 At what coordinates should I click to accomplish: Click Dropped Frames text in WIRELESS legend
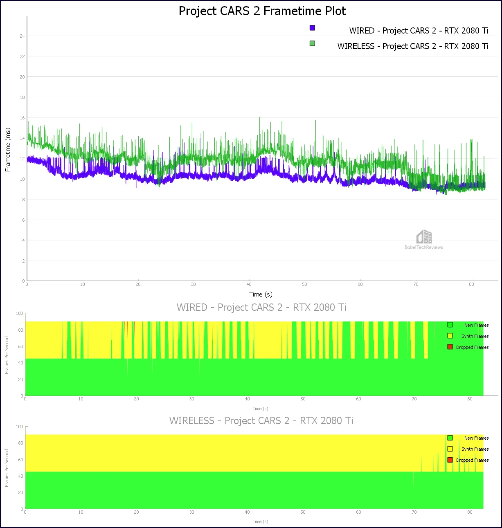(x=472, y=460)
